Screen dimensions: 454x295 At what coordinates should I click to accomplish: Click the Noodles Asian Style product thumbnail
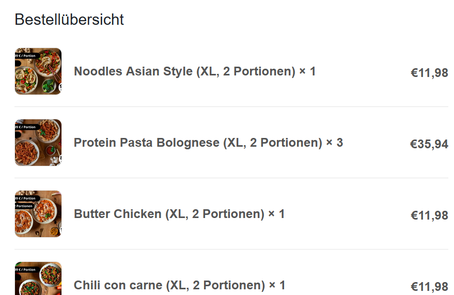38,71
